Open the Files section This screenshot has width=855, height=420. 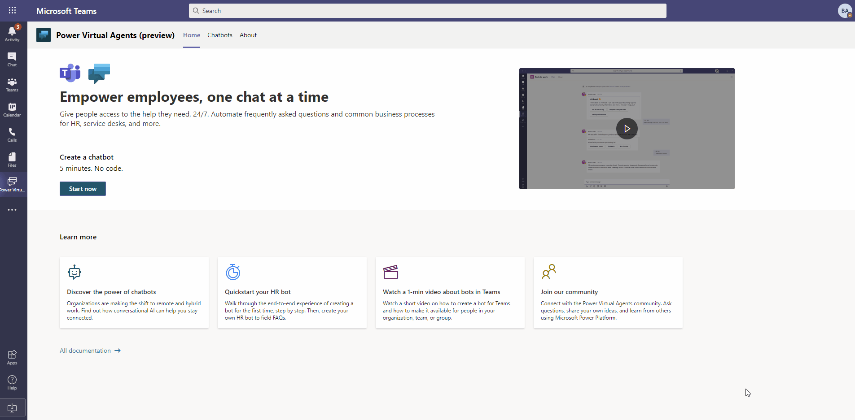coord(12,159)
